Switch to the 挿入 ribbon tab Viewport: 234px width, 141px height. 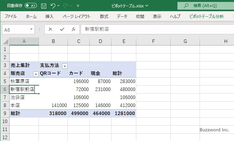pos(50,16)
